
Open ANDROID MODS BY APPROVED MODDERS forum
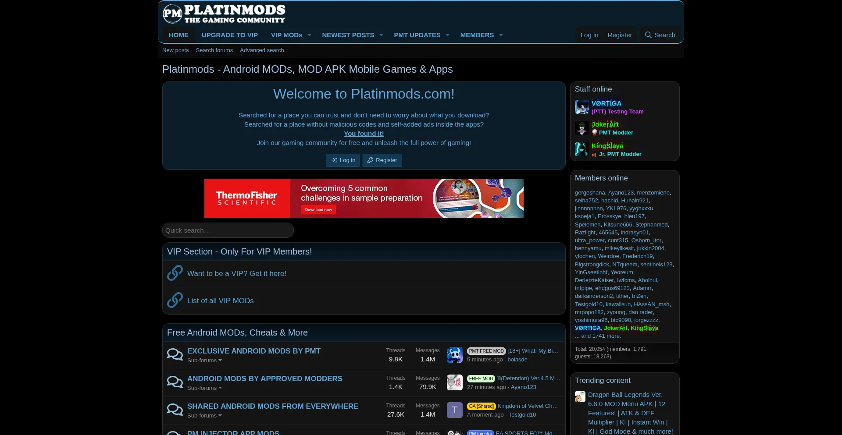(265, 378)
